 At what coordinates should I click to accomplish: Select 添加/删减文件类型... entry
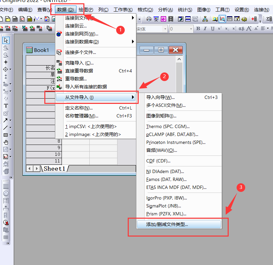[179, 224]
